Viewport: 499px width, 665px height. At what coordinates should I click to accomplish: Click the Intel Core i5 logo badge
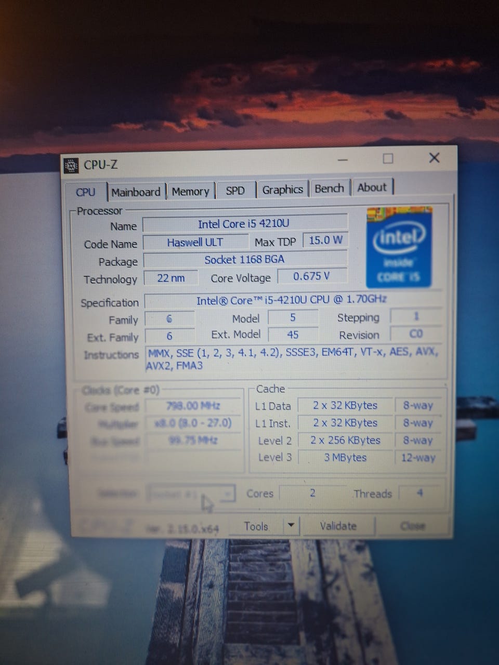click(399, 247)
